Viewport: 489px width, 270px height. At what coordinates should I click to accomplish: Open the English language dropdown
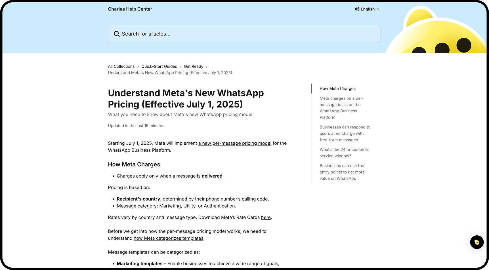tap(367, 9)
